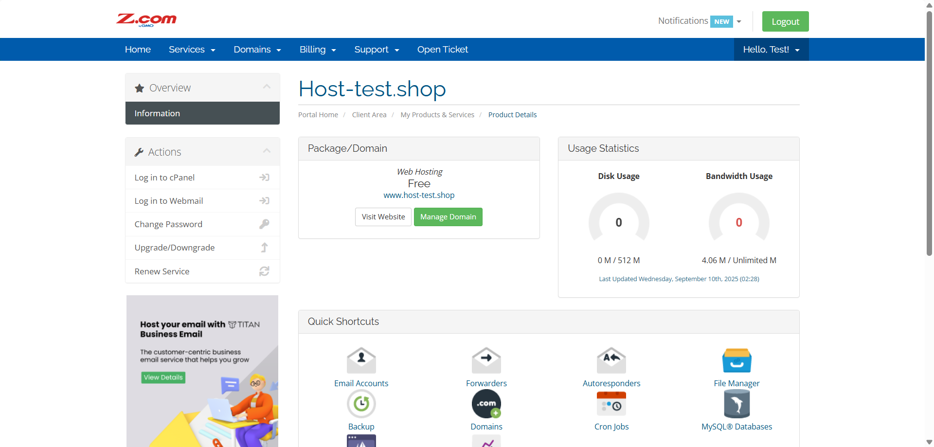Choose Log in to Webmail action
This screenshot has width=934, height=447.
(202, 201)
